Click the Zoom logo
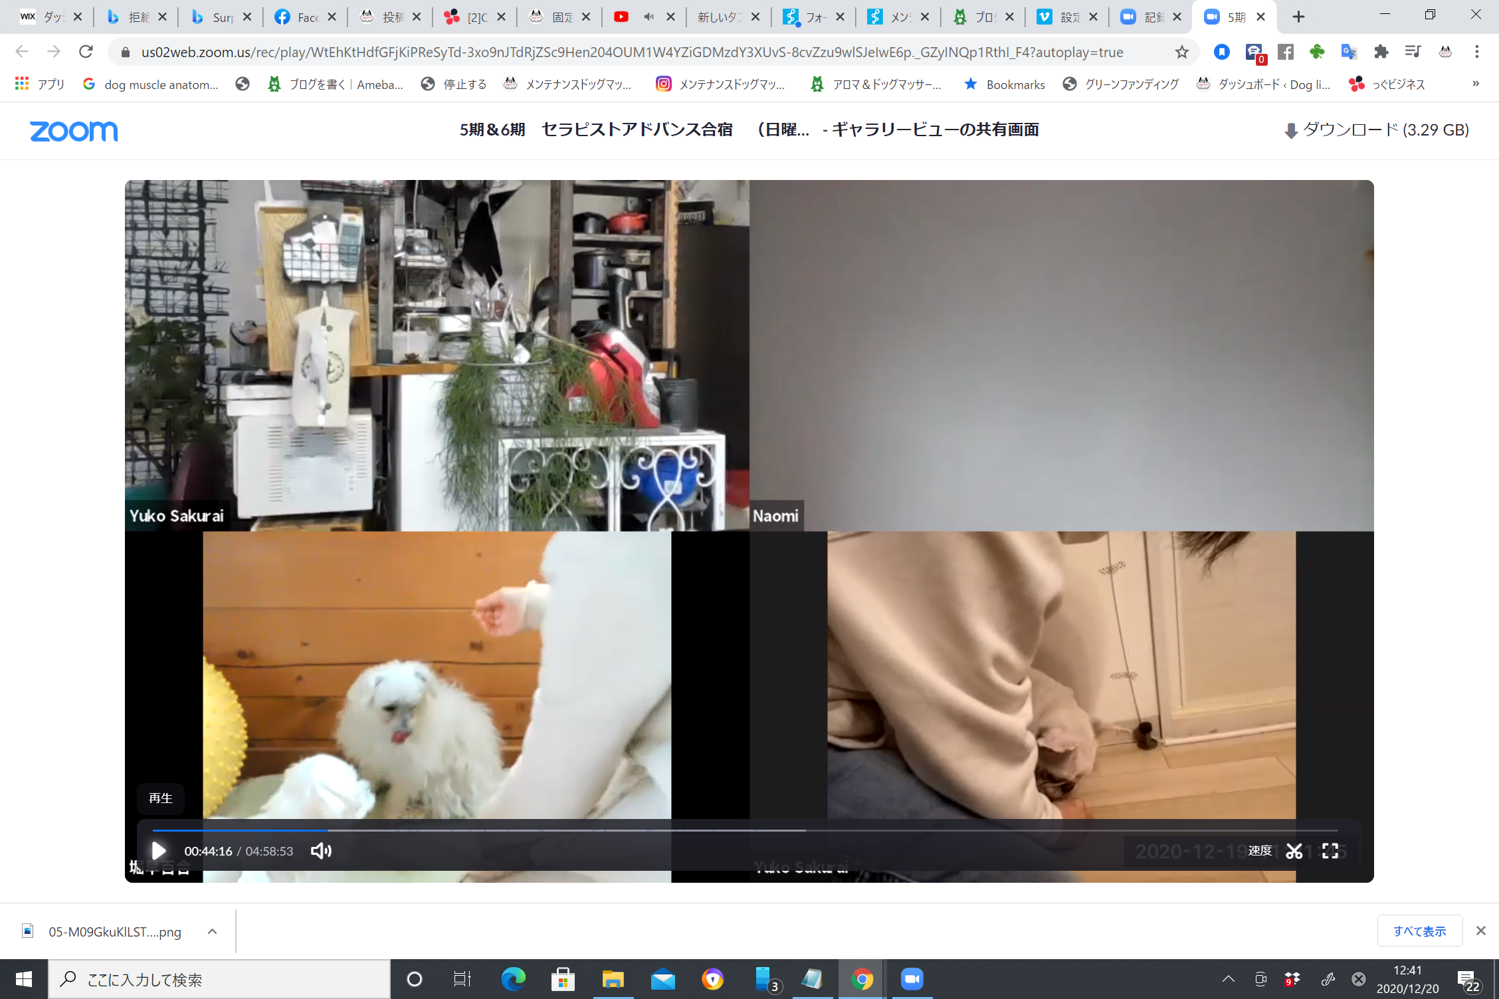This screenshot has height=999, width=1499. [x=74, y=131]
